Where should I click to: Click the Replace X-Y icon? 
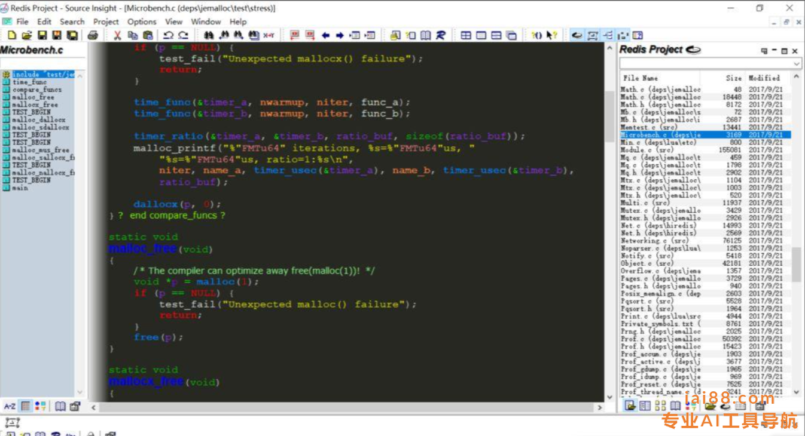(269, 35)
